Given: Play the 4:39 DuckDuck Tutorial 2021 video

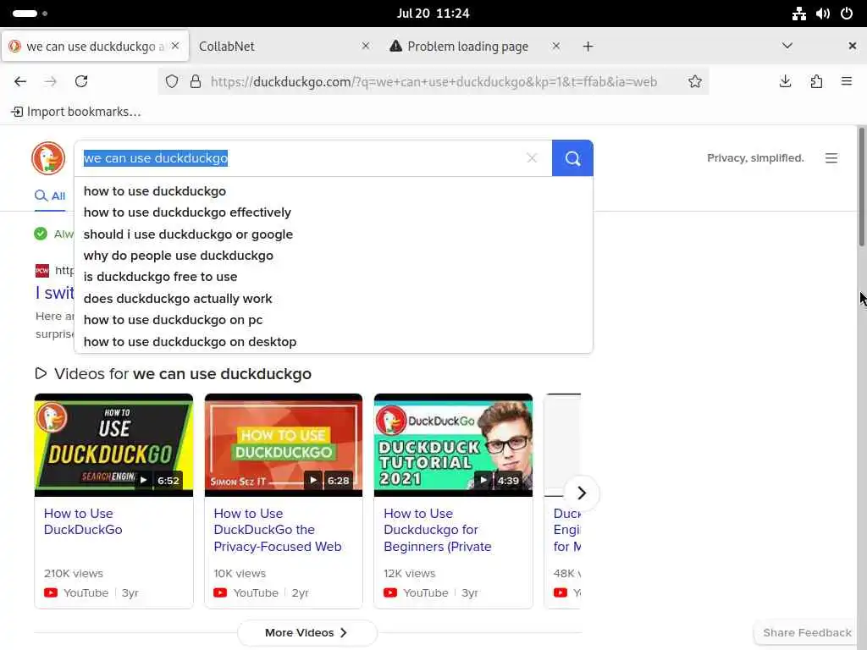Looking at the screenshot, I should tap(454, 445).
